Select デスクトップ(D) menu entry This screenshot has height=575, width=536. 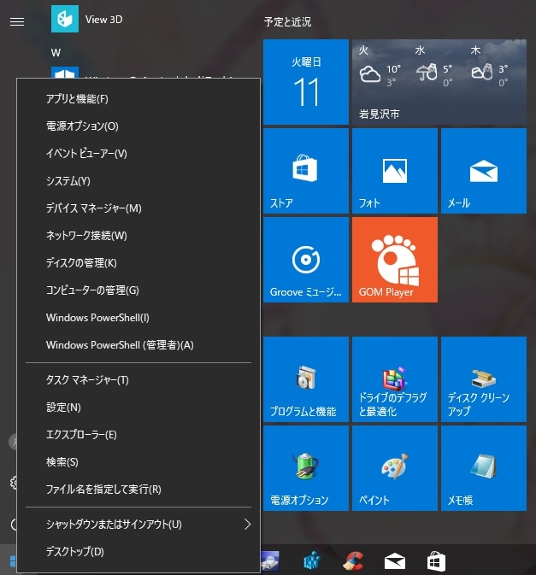[138, 552]
